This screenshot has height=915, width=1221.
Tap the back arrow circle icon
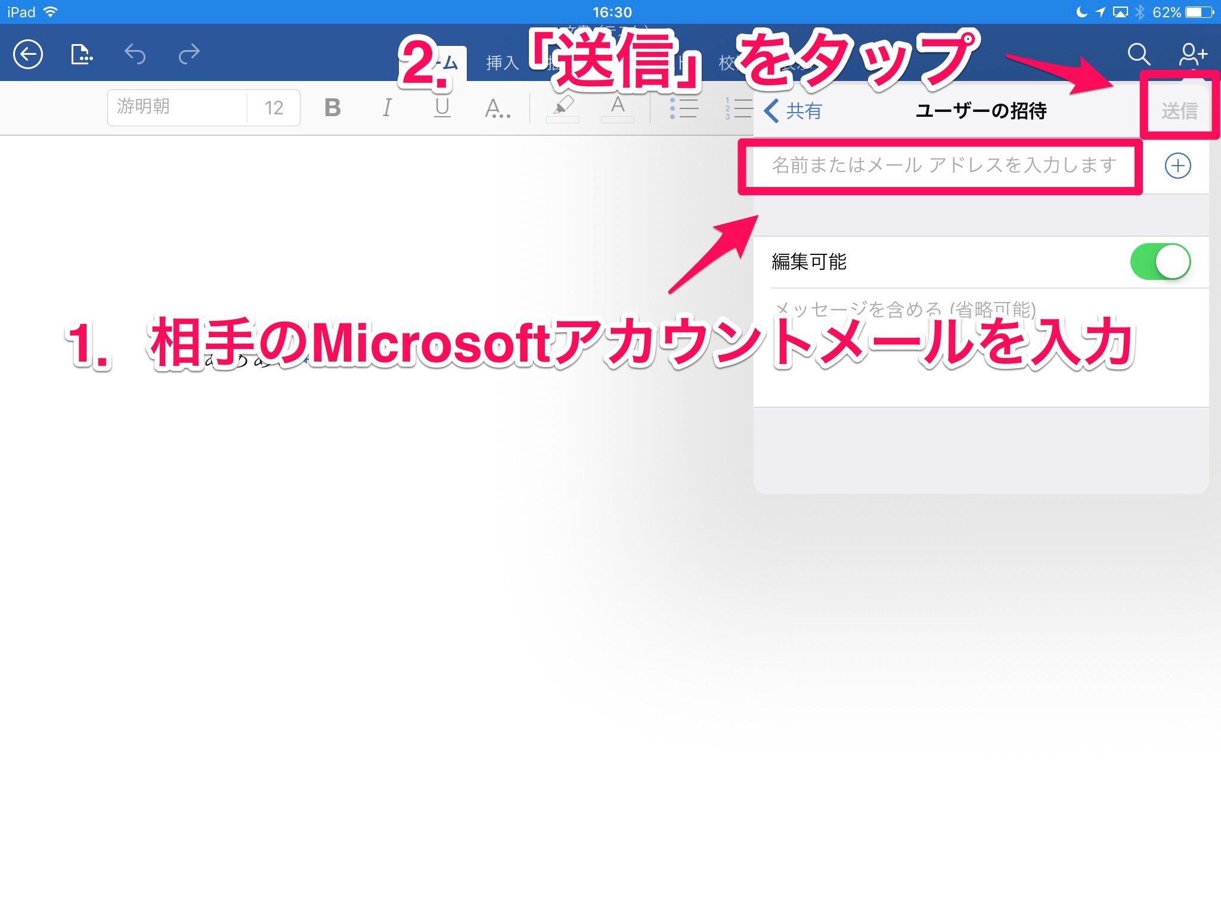coord(28,55)
